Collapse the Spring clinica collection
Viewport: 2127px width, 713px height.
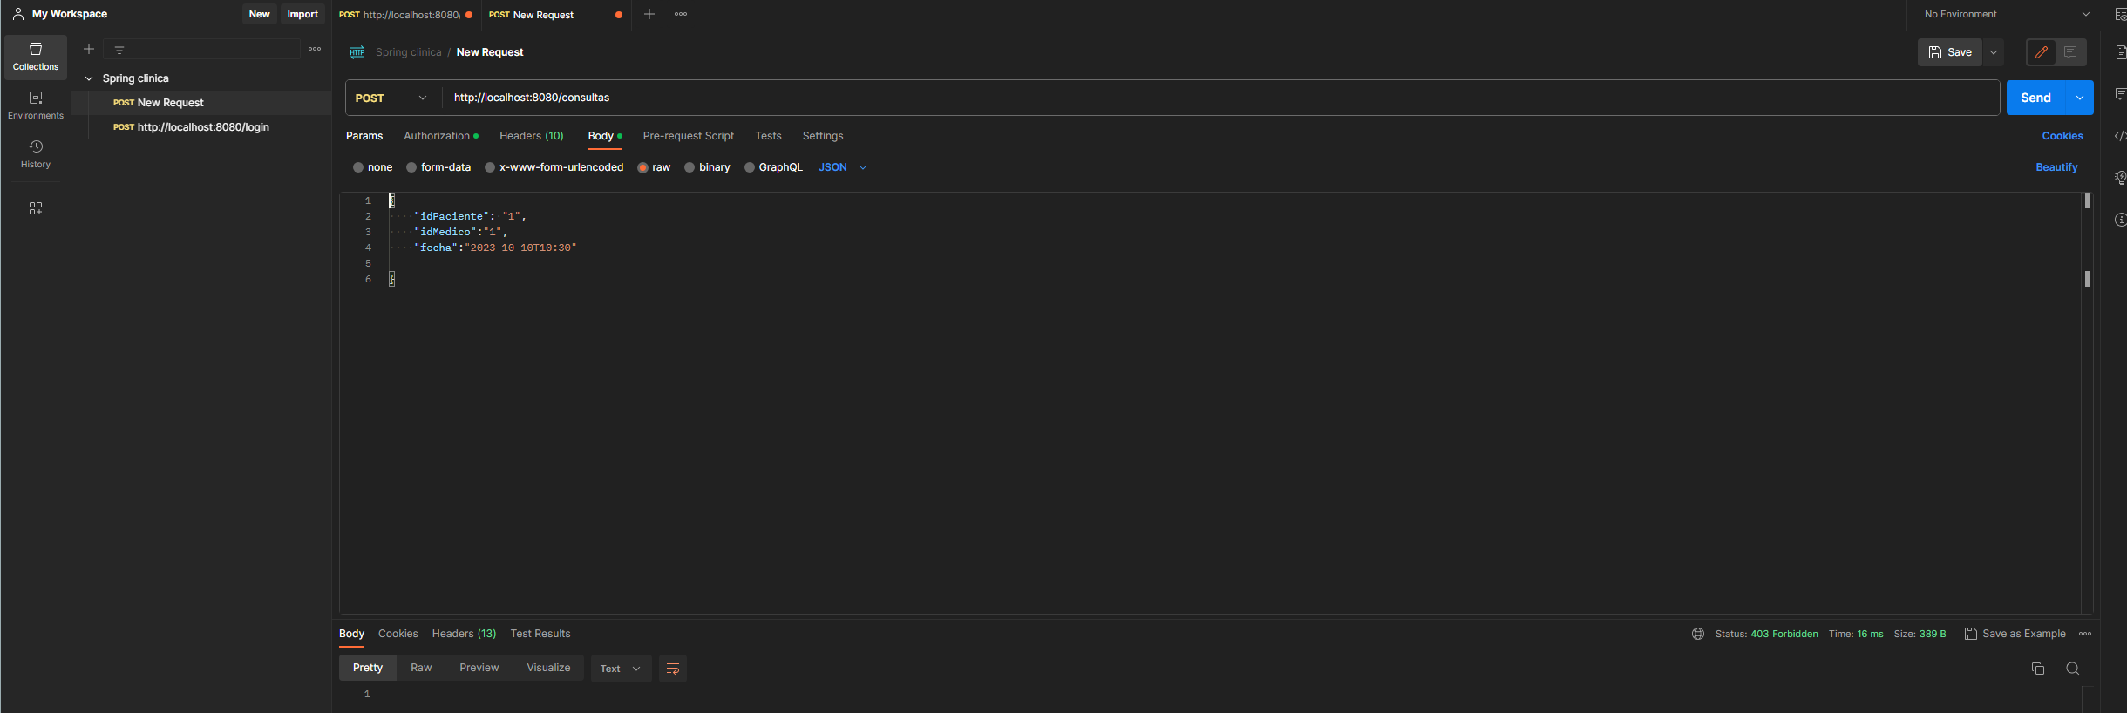point(89,78)
